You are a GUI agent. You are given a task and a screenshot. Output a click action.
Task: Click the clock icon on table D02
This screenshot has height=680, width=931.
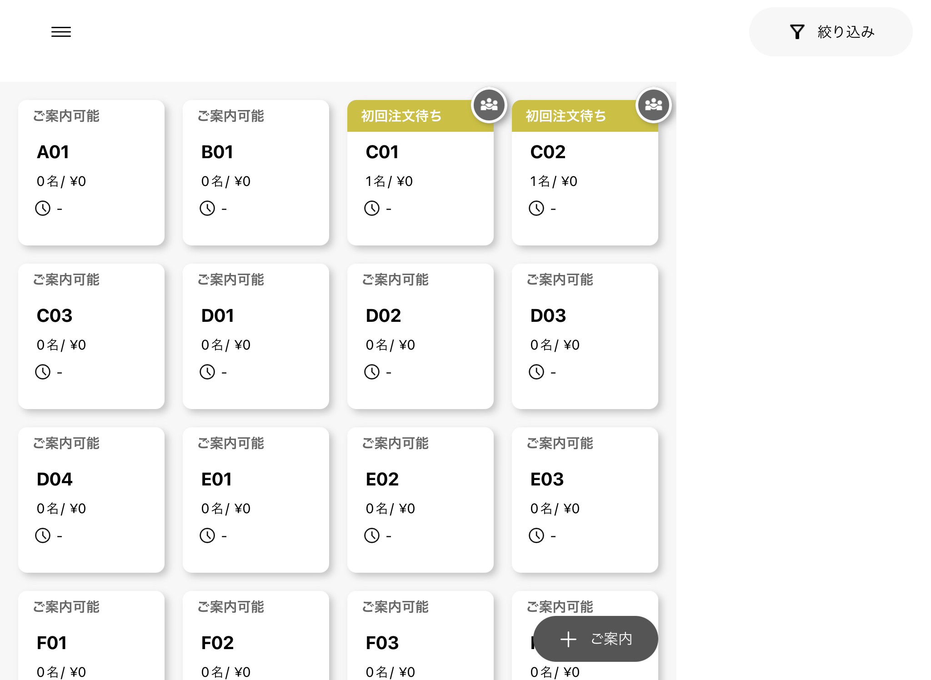tap(372, 372)
